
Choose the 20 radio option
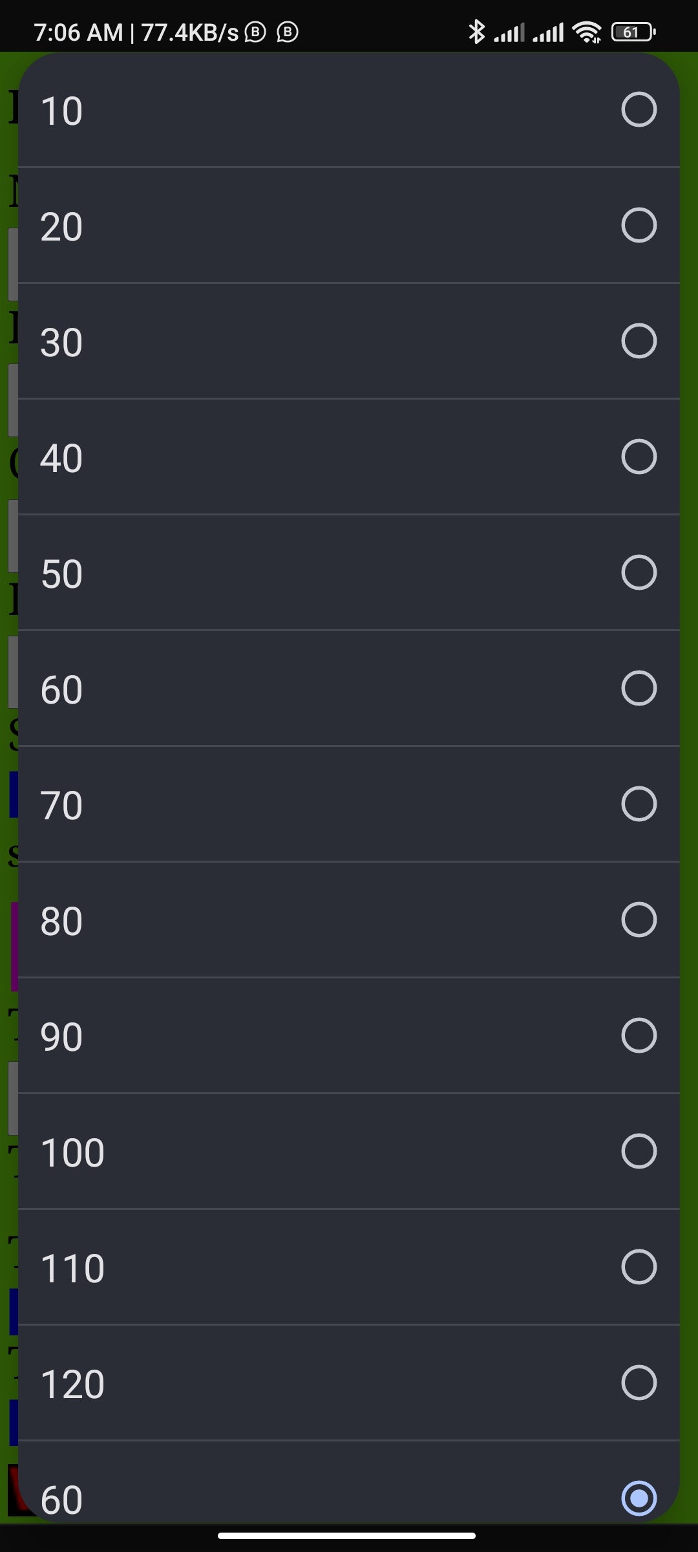[639, 225]
